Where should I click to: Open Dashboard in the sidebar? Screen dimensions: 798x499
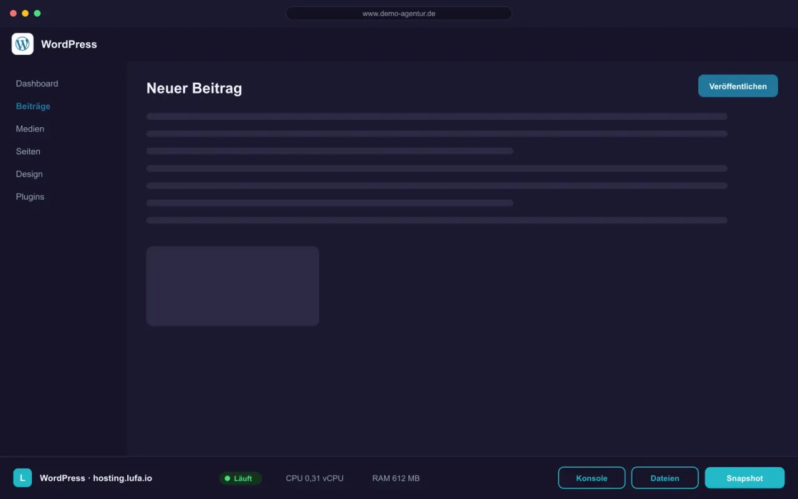[x=37, y=84]
